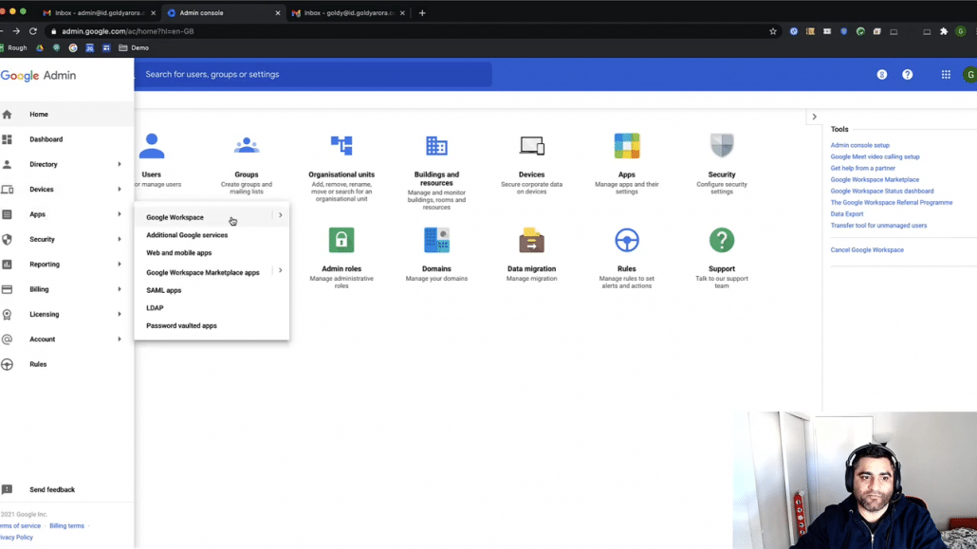Viewport: 977px width, 549px height.
Task: Open the Google apps grid launcher
Action: point(946,74)
